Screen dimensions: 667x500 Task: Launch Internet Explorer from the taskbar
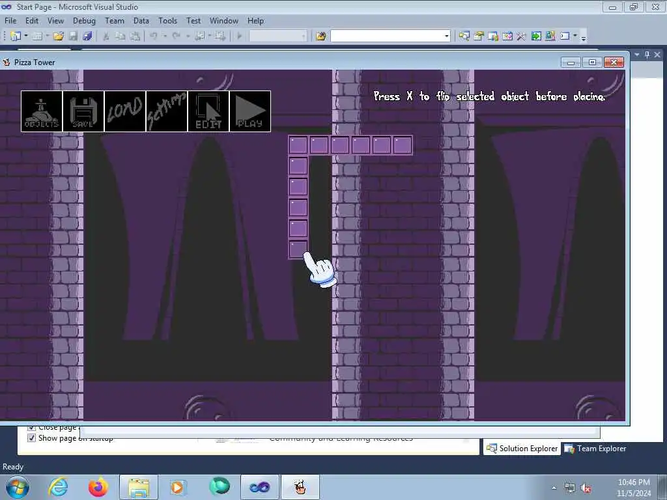tap(58, 487)
